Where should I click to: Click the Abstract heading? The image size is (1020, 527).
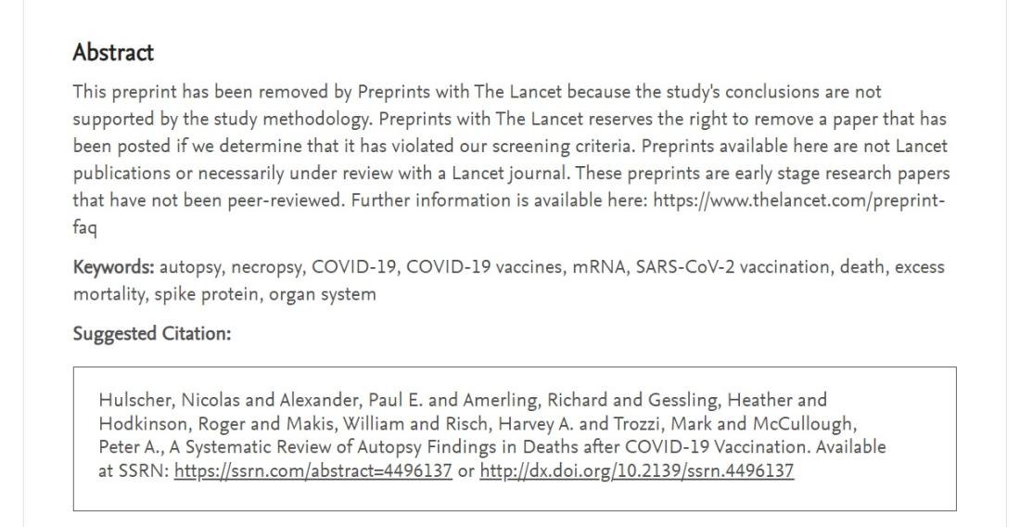click(x=113, y=52)
